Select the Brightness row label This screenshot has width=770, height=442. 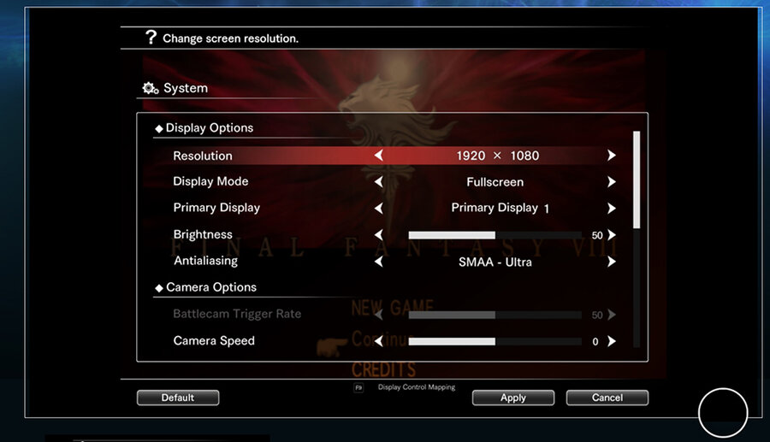[203, 234]
